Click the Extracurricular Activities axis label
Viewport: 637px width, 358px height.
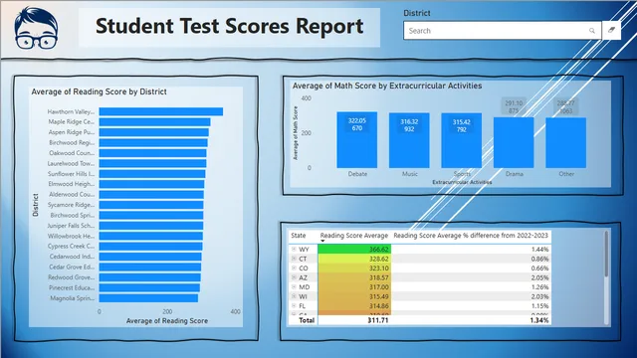462,182
